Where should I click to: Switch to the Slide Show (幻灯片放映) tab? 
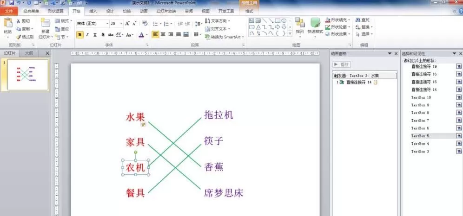pos(166,11)
